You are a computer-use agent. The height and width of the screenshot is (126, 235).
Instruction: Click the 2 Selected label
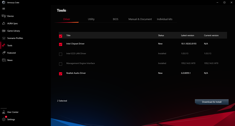[x=62, y=101]
